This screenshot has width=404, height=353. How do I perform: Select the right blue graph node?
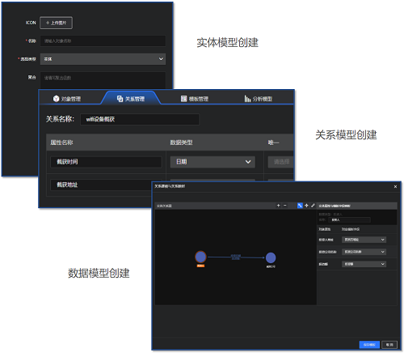click(x=271, y=257)
